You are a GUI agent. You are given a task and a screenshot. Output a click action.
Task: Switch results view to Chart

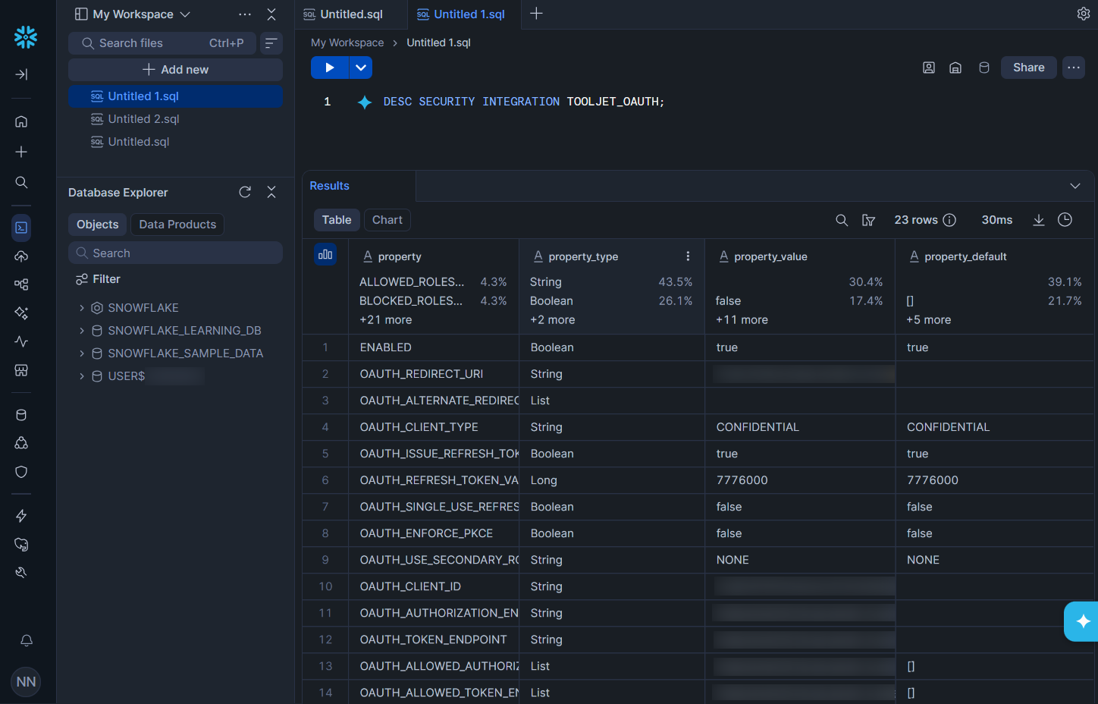[387, 220]
